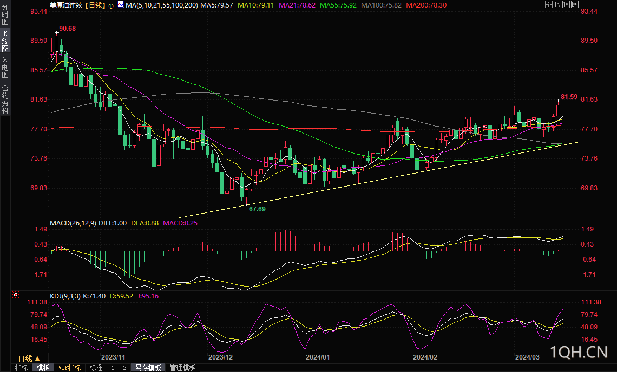Click the MA21:78.62 value label
The width and height of the screenshot is (617, 372).
[x=297, y=5]
